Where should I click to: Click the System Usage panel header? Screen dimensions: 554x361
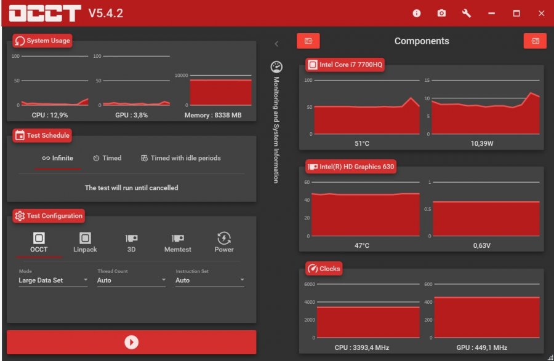[42, 41]
